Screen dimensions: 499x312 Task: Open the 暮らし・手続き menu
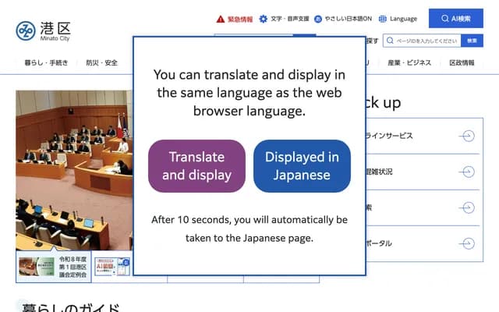coord(46,62)
